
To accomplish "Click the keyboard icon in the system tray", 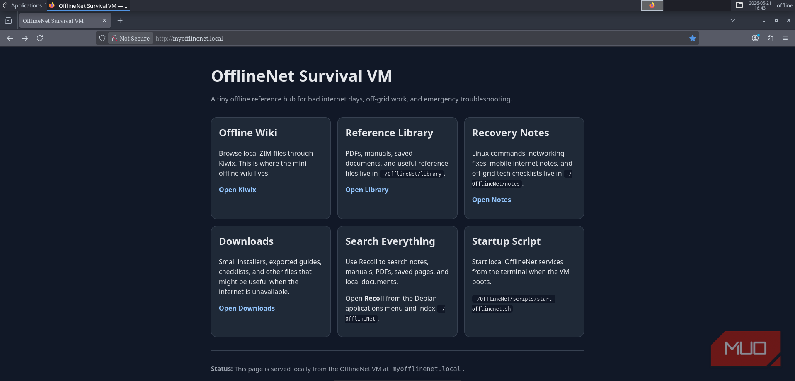I will click(x=739, y=5).
